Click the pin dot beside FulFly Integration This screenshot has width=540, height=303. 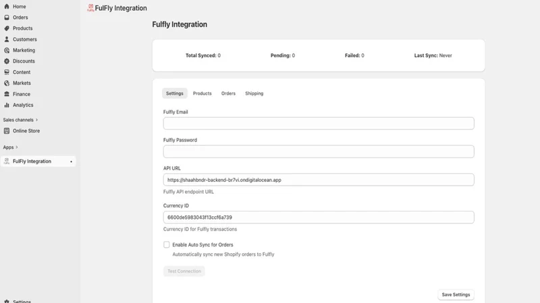point(71,162)
